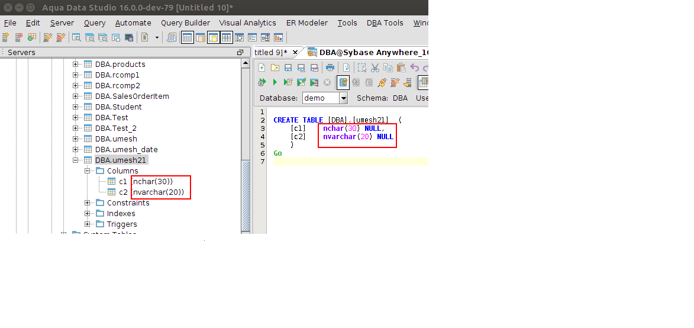The image size is (694, 328).
Task: Click the Paste clipboard icon
Action: (401, 67)
